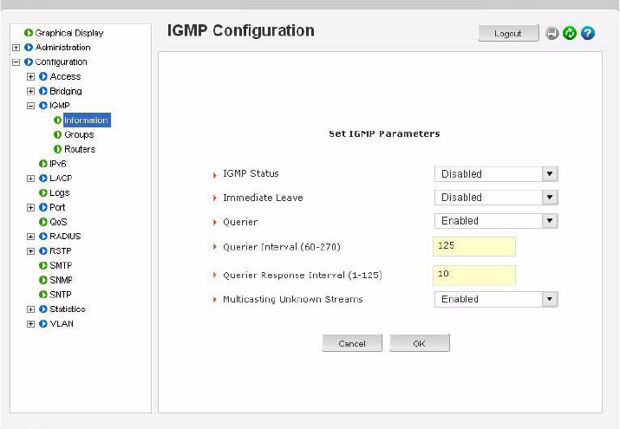Click the Graphical Display green bullet icon
The image size is (620, 429).
29,33
